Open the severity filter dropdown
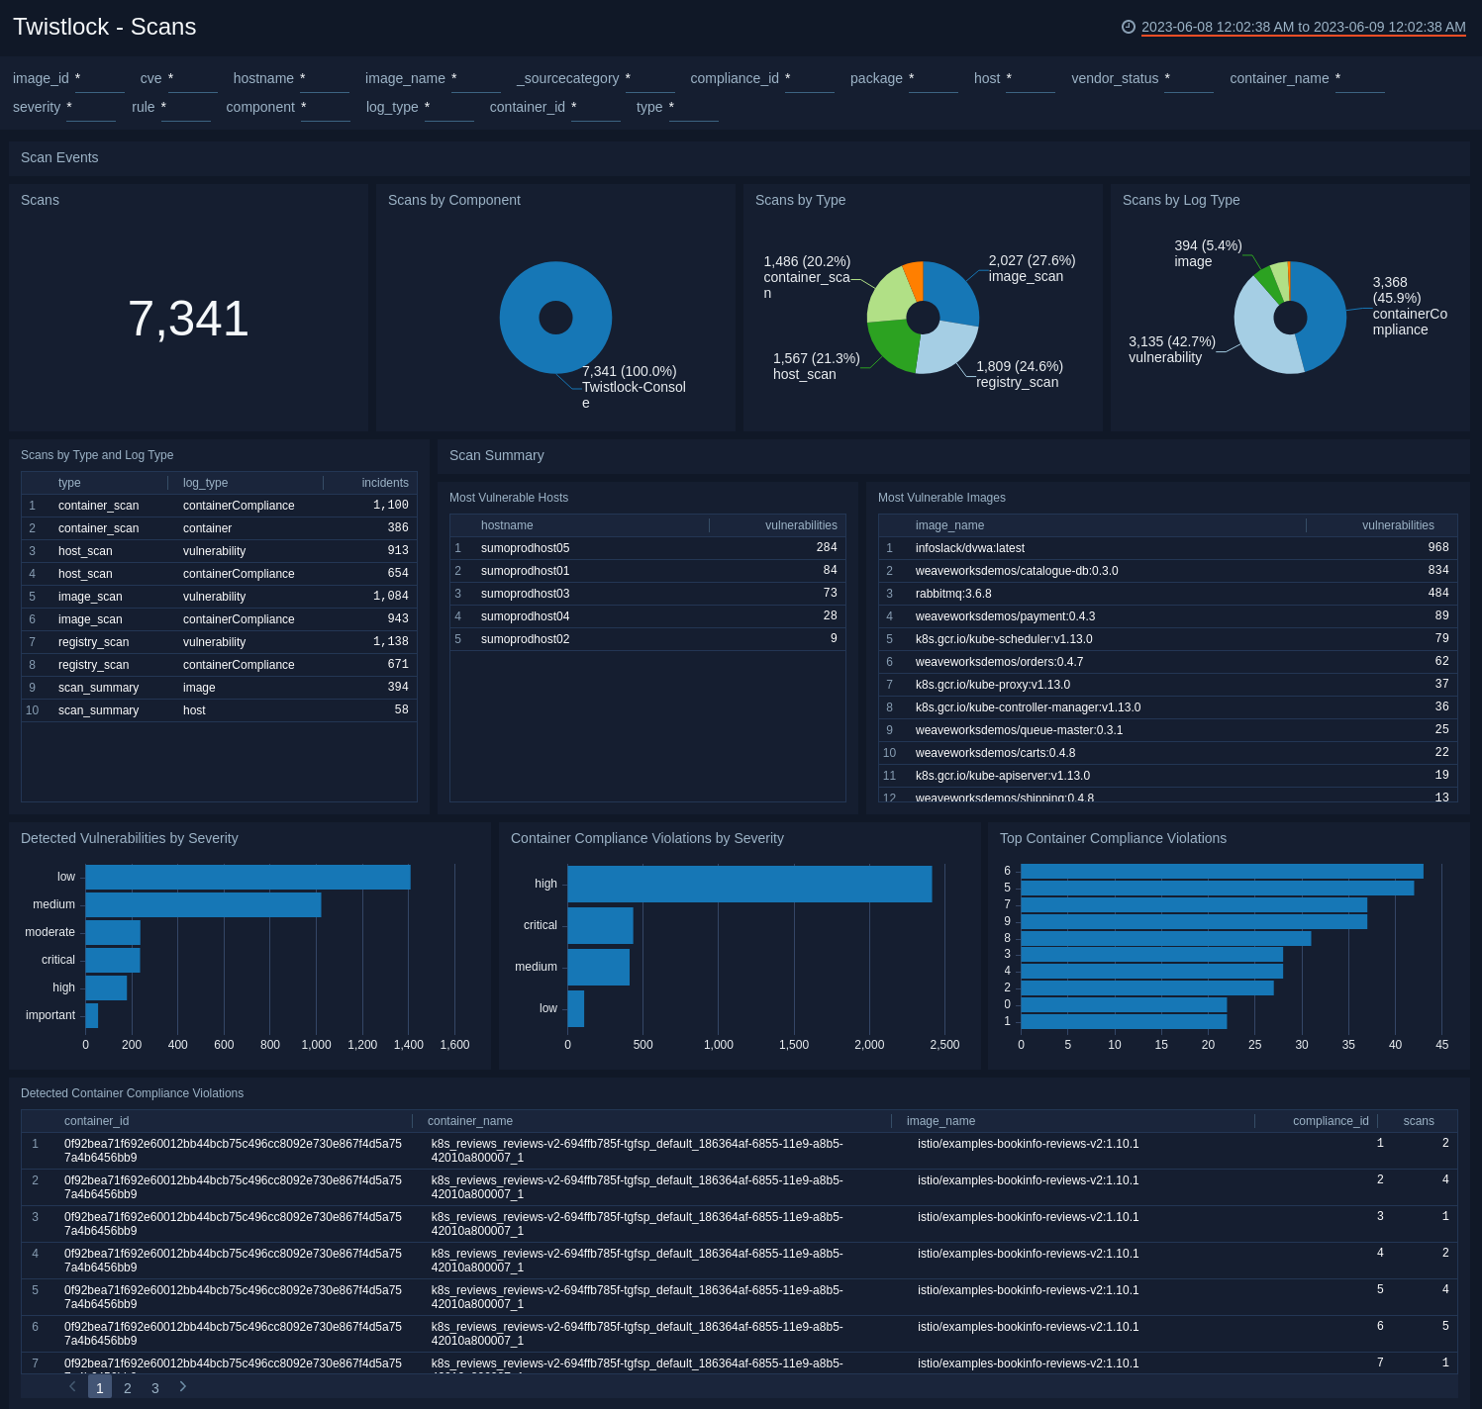This screenshot has height=1409, width=1482. pos(91,111)
